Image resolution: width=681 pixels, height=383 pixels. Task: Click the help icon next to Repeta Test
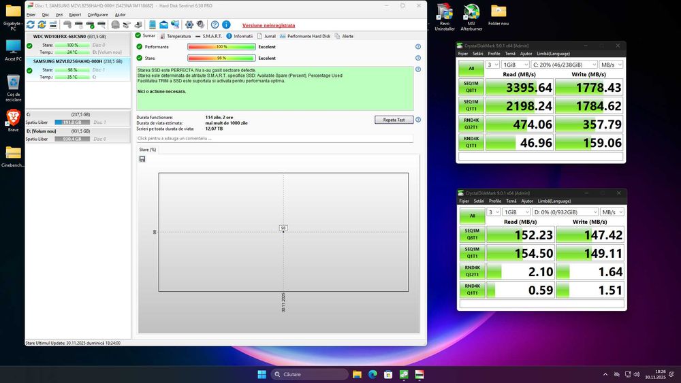(x=418, y=120)
